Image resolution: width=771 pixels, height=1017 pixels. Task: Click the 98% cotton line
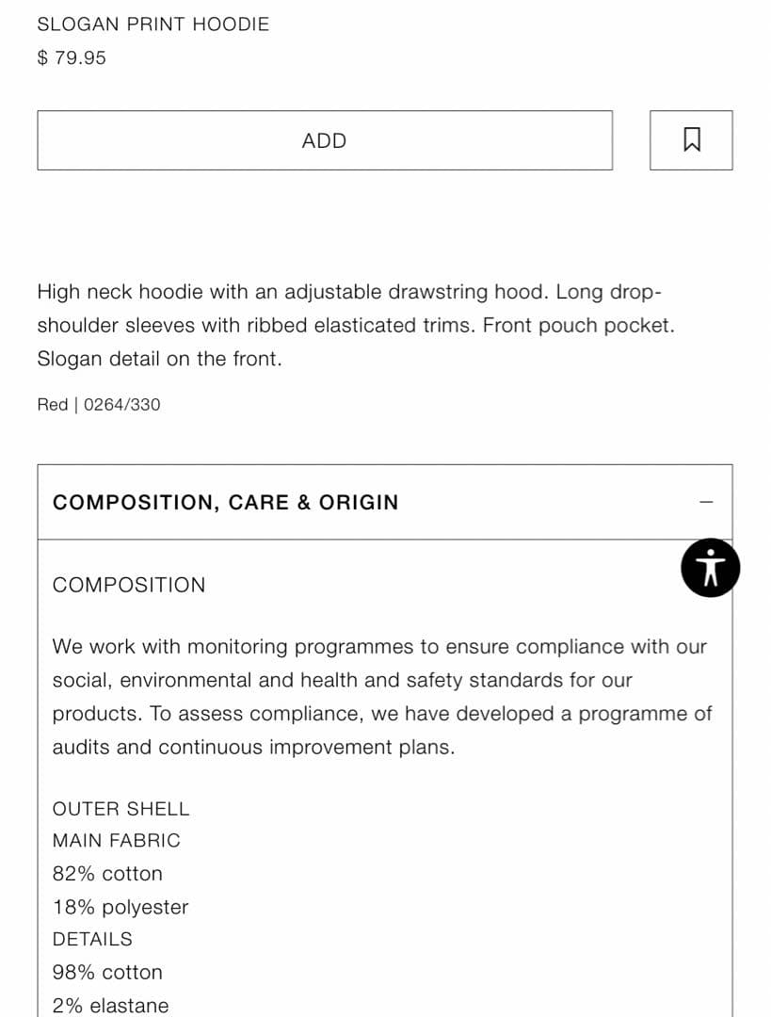click(x=107, y=973)
